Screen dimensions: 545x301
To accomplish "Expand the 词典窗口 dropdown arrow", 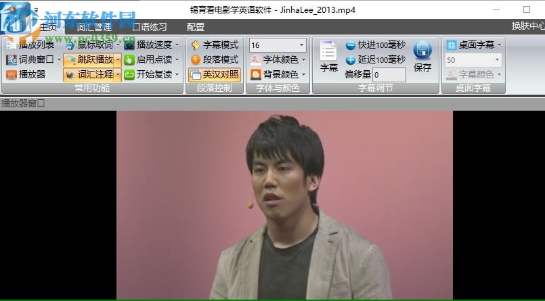I will 59,60.
